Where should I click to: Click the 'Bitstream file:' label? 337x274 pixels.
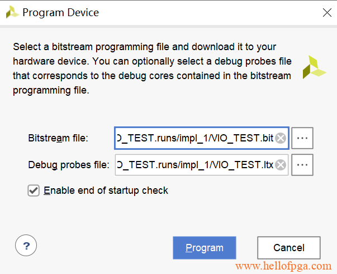coord(58,138)
